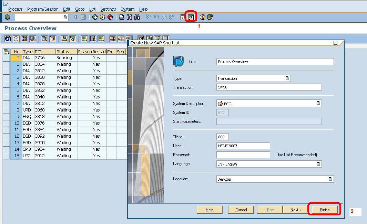Click the Refresh icon in application toolbar
The image size is (367, 224).
pos(7,39)
